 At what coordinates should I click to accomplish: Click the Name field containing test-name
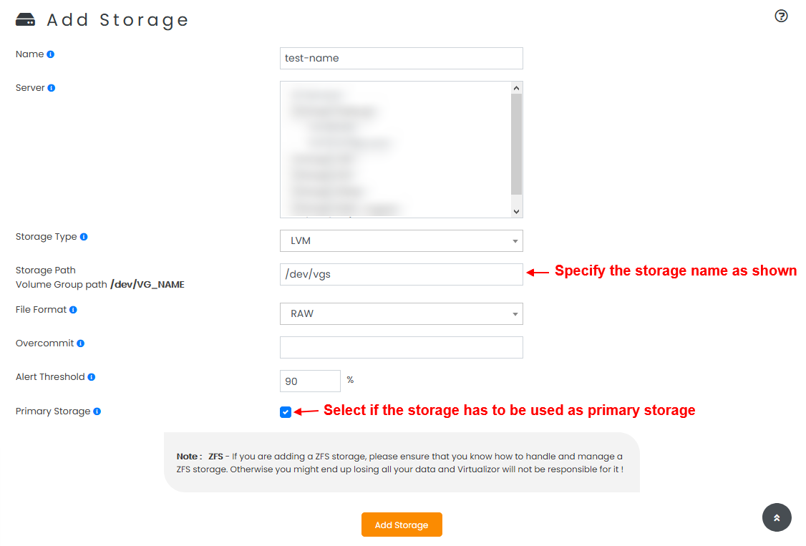pyautogui.click(x=401, y=58)
